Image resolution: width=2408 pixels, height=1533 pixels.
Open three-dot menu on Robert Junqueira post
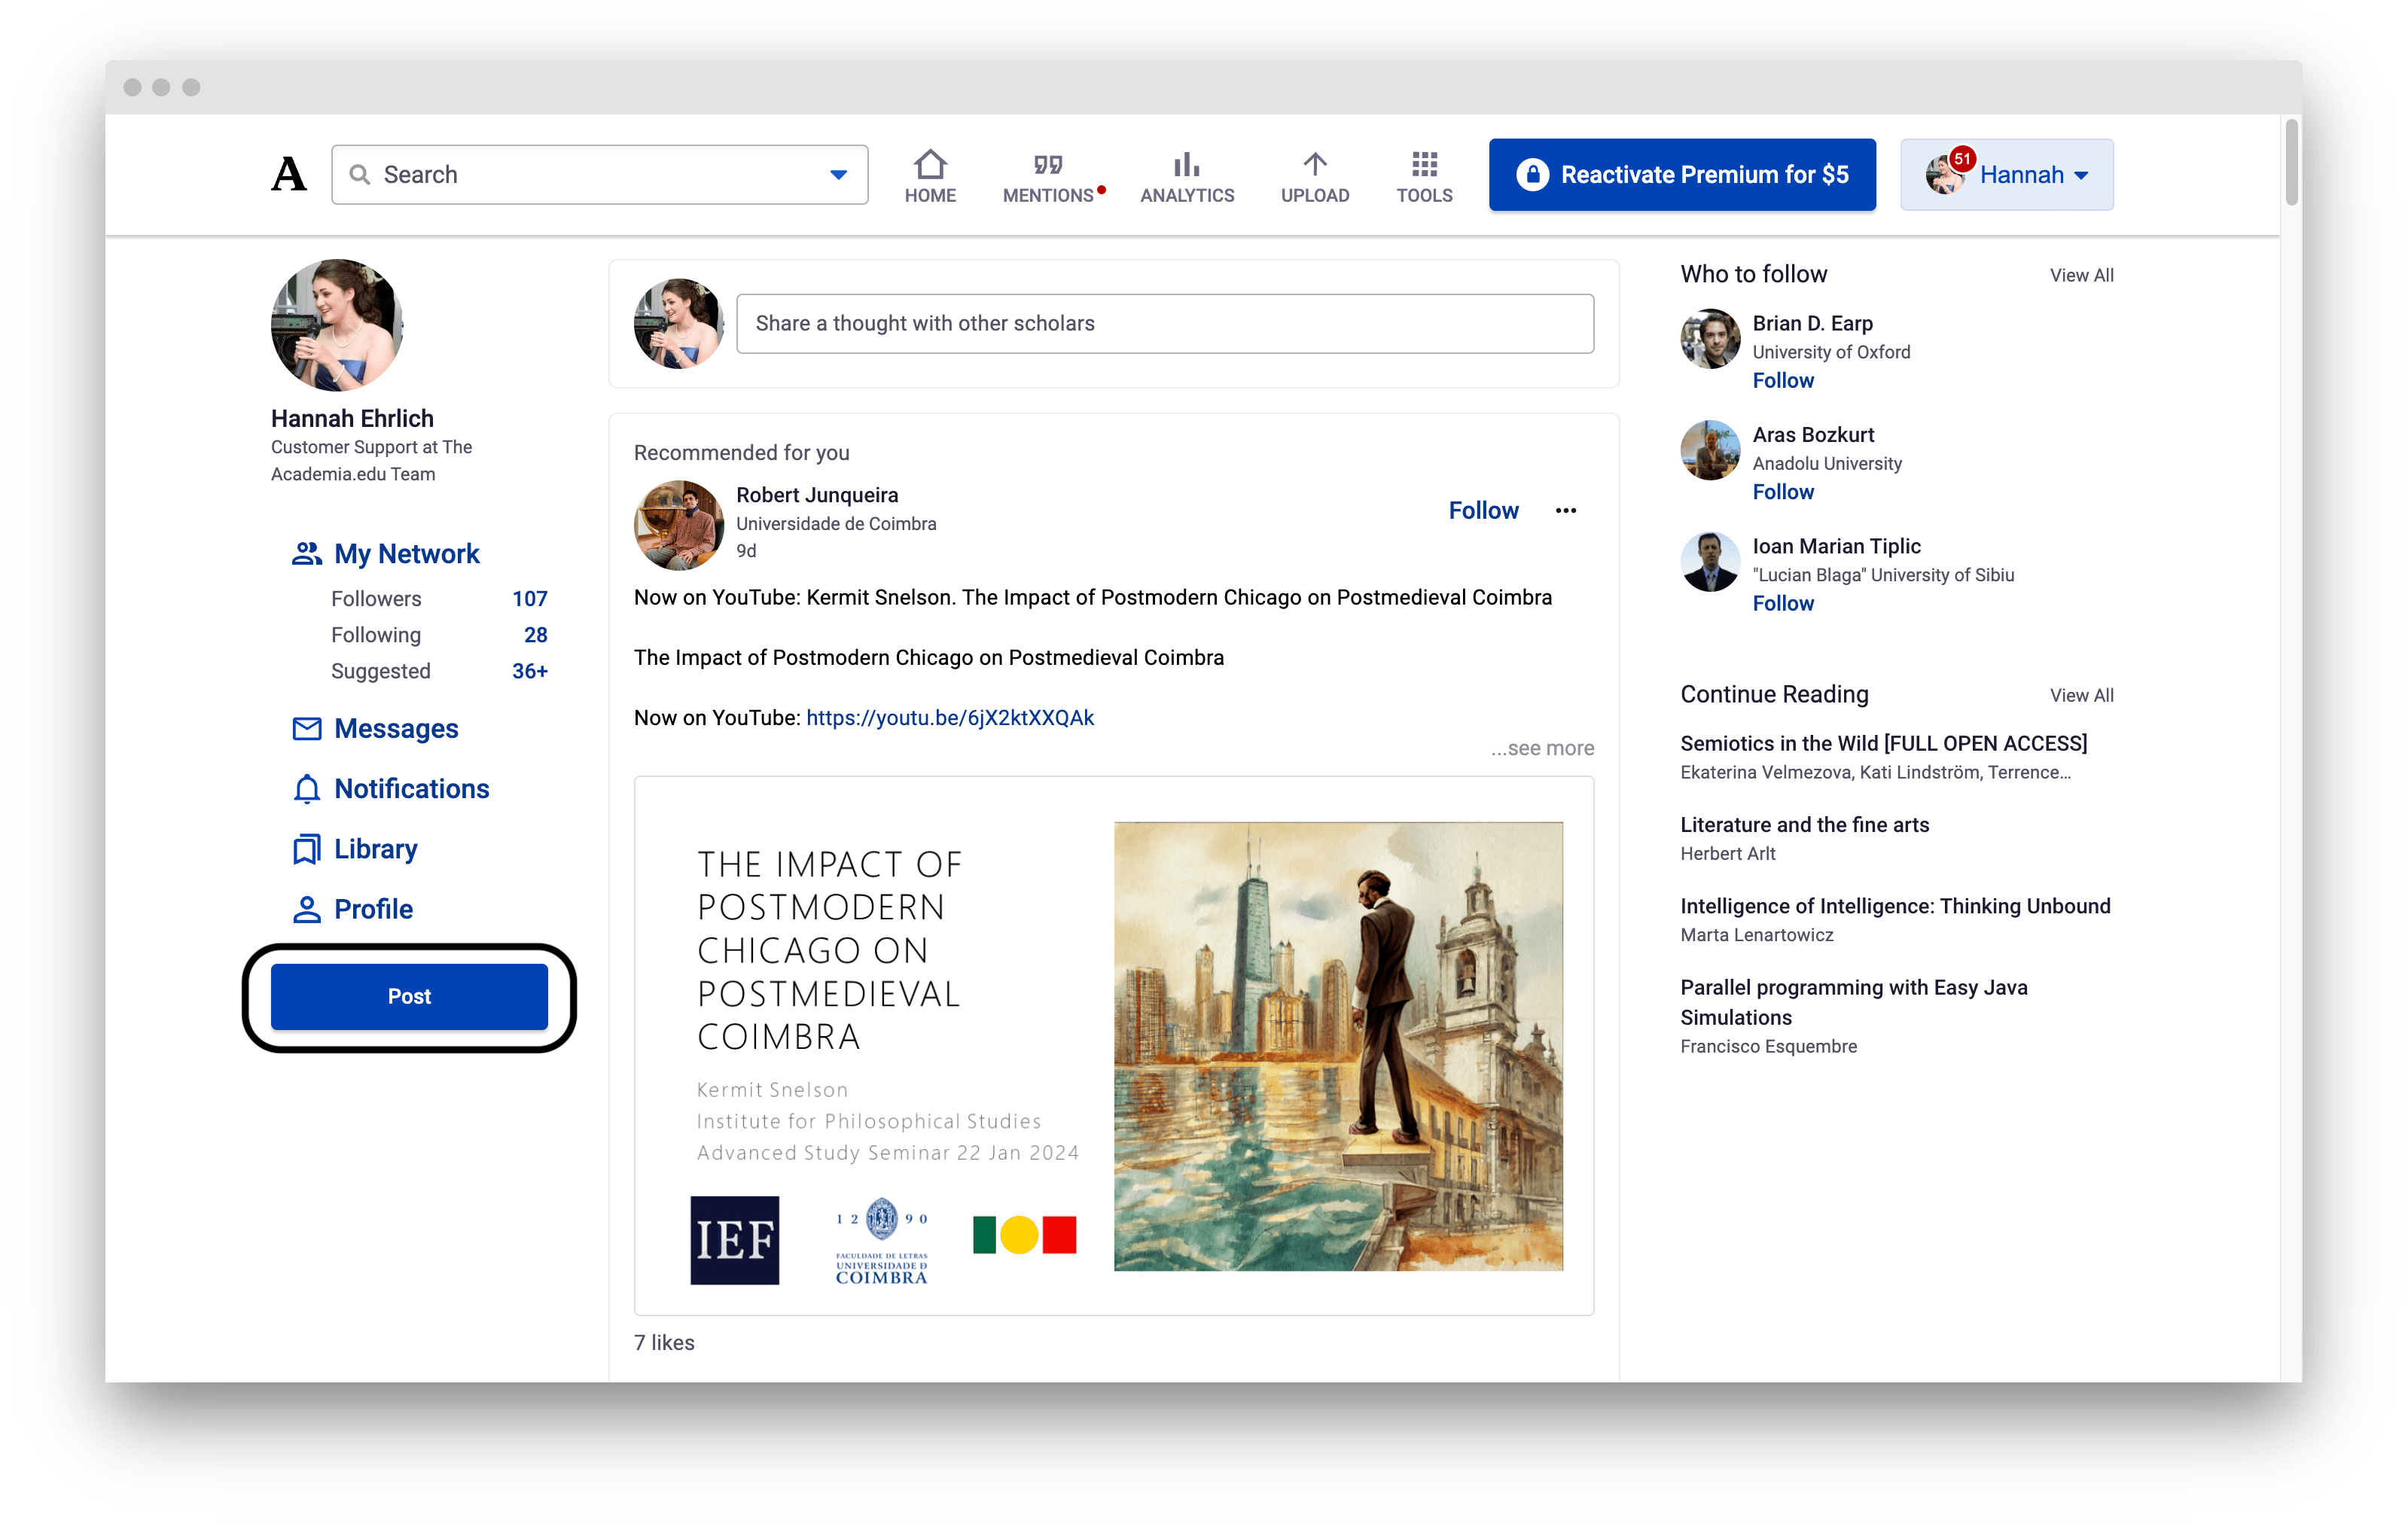pos(1565,511)
